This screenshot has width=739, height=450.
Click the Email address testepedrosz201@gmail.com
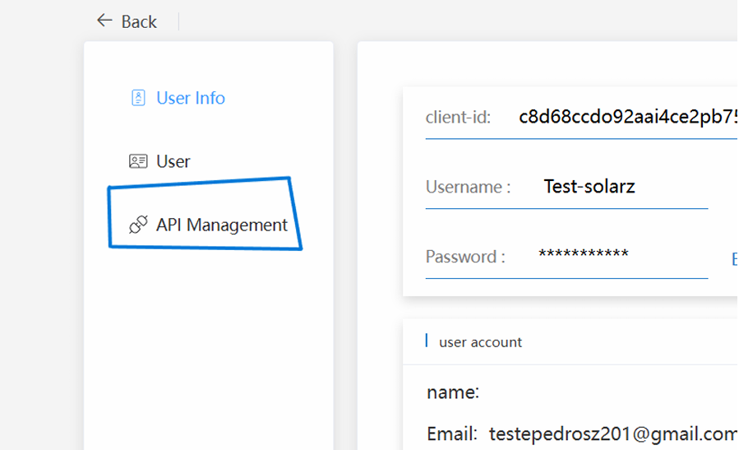[x=612, y=433]
